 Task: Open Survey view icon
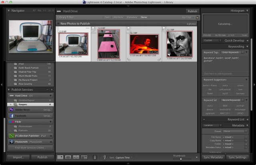[x=84, y=157]
